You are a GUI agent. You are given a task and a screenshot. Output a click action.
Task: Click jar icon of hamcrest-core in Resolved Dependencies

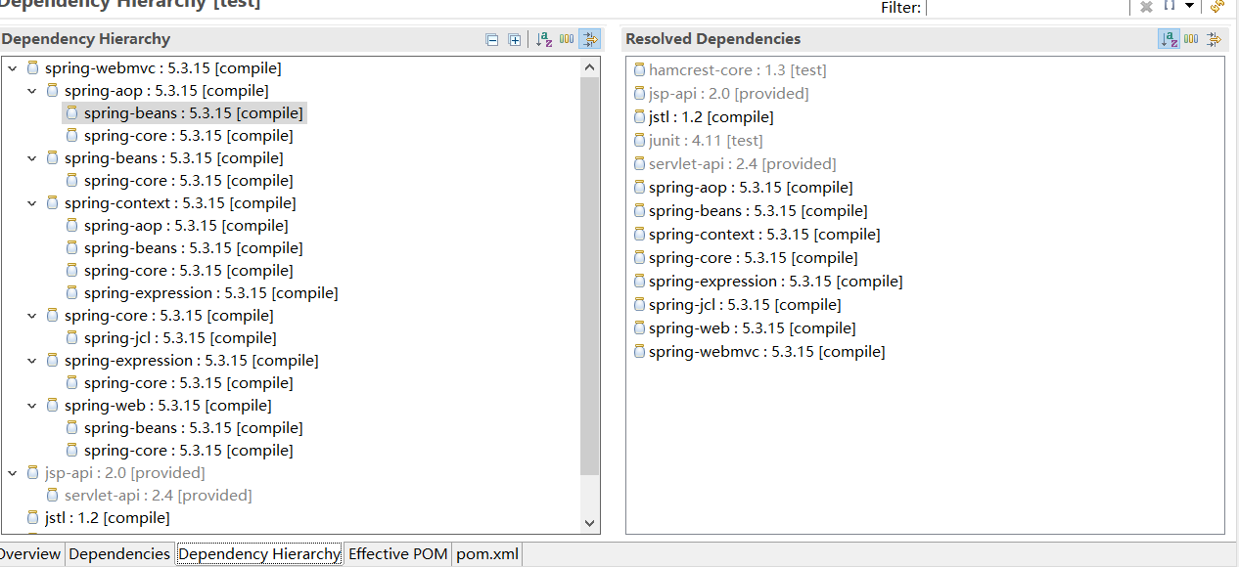click(639, 70)
